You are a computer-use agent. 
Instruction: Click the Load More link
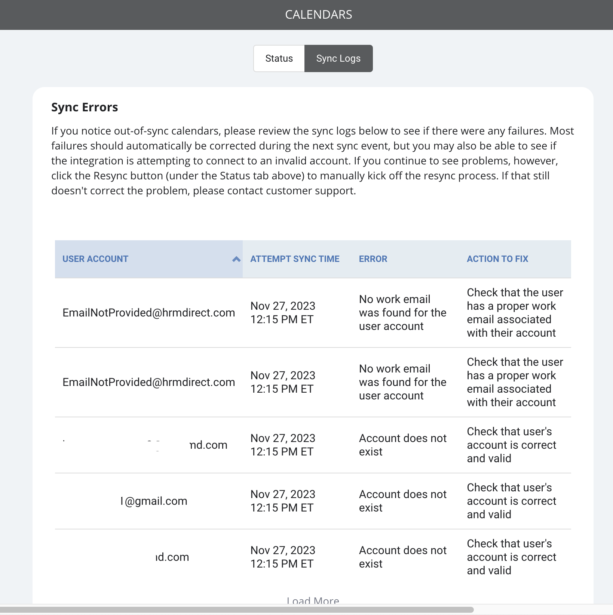[313, 600]
